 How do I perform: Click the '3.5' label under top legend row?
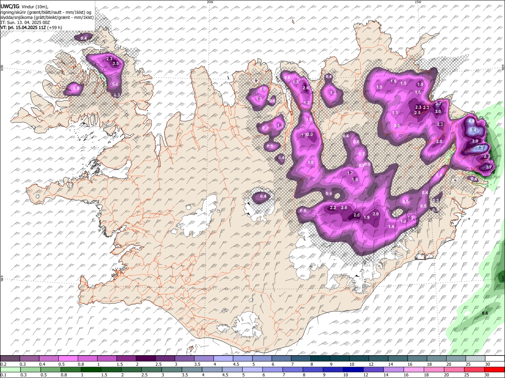(x=197, y=364)
